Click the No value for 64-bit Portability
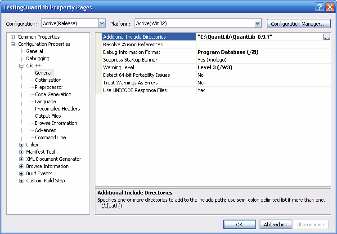This screenshot has width=337, height=234. pyautogui.click(x=264, y=75)
